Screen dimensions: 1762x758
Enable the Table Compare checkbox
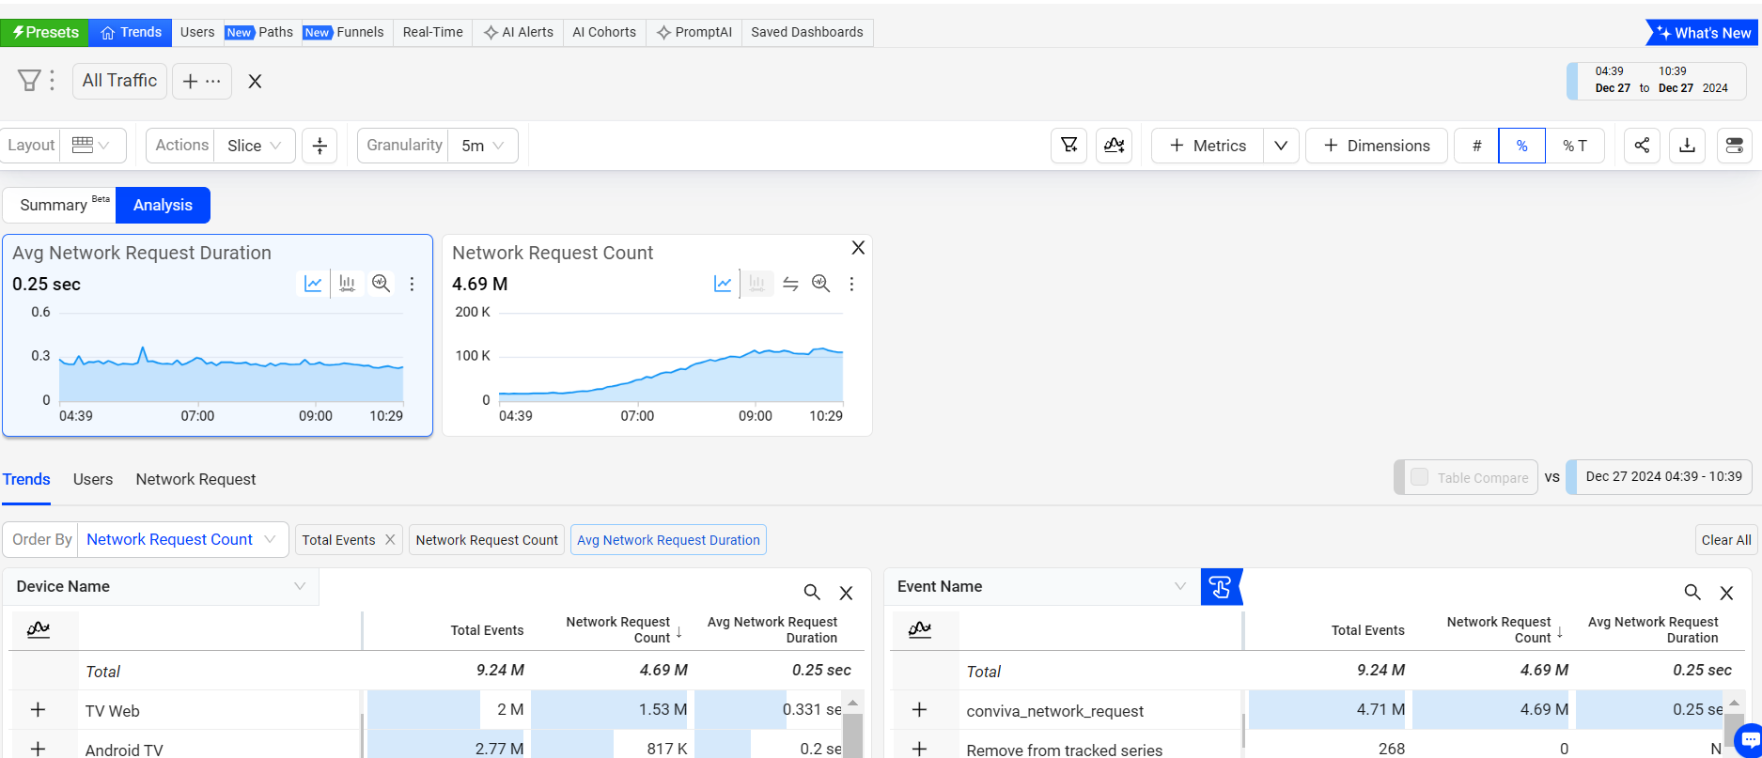tap(1419, 477)
